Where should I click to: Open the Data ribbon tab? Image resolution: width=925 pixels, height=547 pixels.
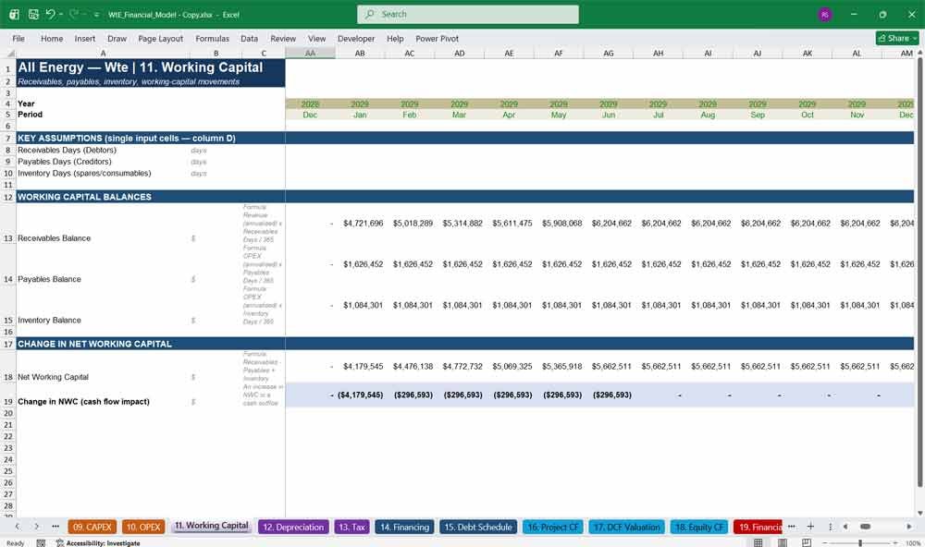(249, 38)
